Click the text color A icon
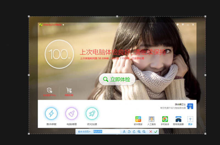Image resolution: width=220 pixels, height=145 pixels. tap(124, 132)
